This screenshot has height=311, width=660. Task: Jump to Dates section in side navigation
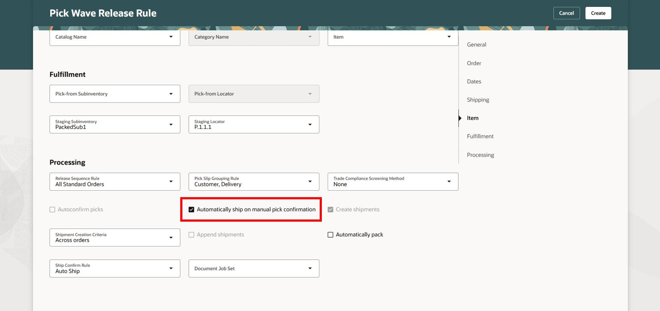tap(474, 82)
